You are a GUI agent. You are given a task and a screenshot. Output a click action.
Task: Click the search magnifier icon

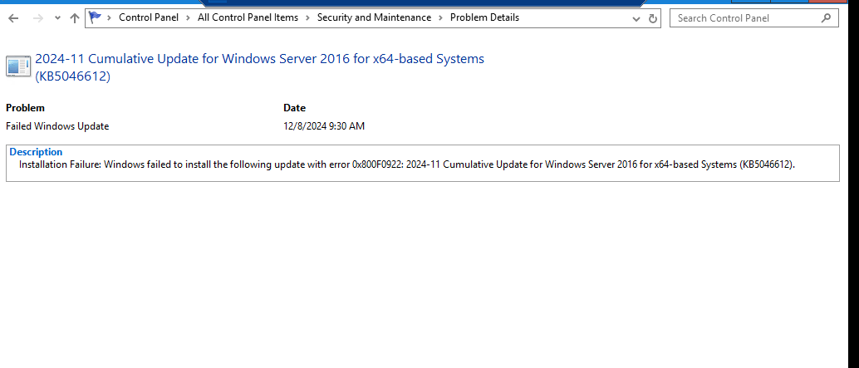tap(826, 18)
